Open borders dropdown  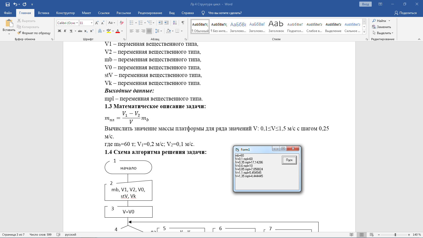coord(181,31)
